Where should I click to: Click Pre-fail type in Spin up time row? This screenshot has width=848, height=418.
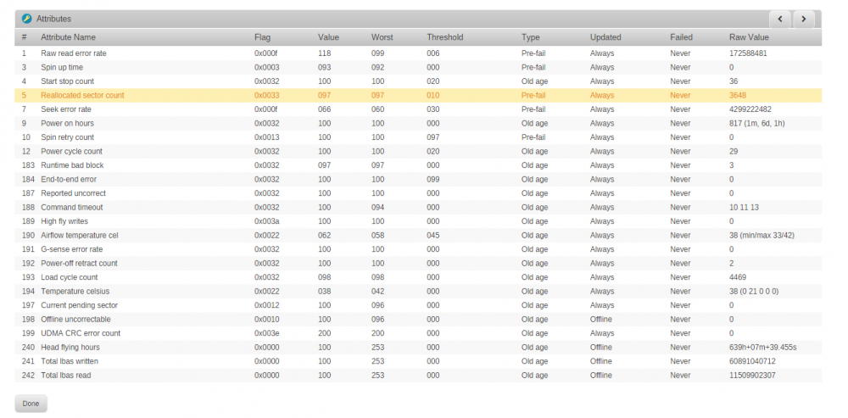point(533,68)
